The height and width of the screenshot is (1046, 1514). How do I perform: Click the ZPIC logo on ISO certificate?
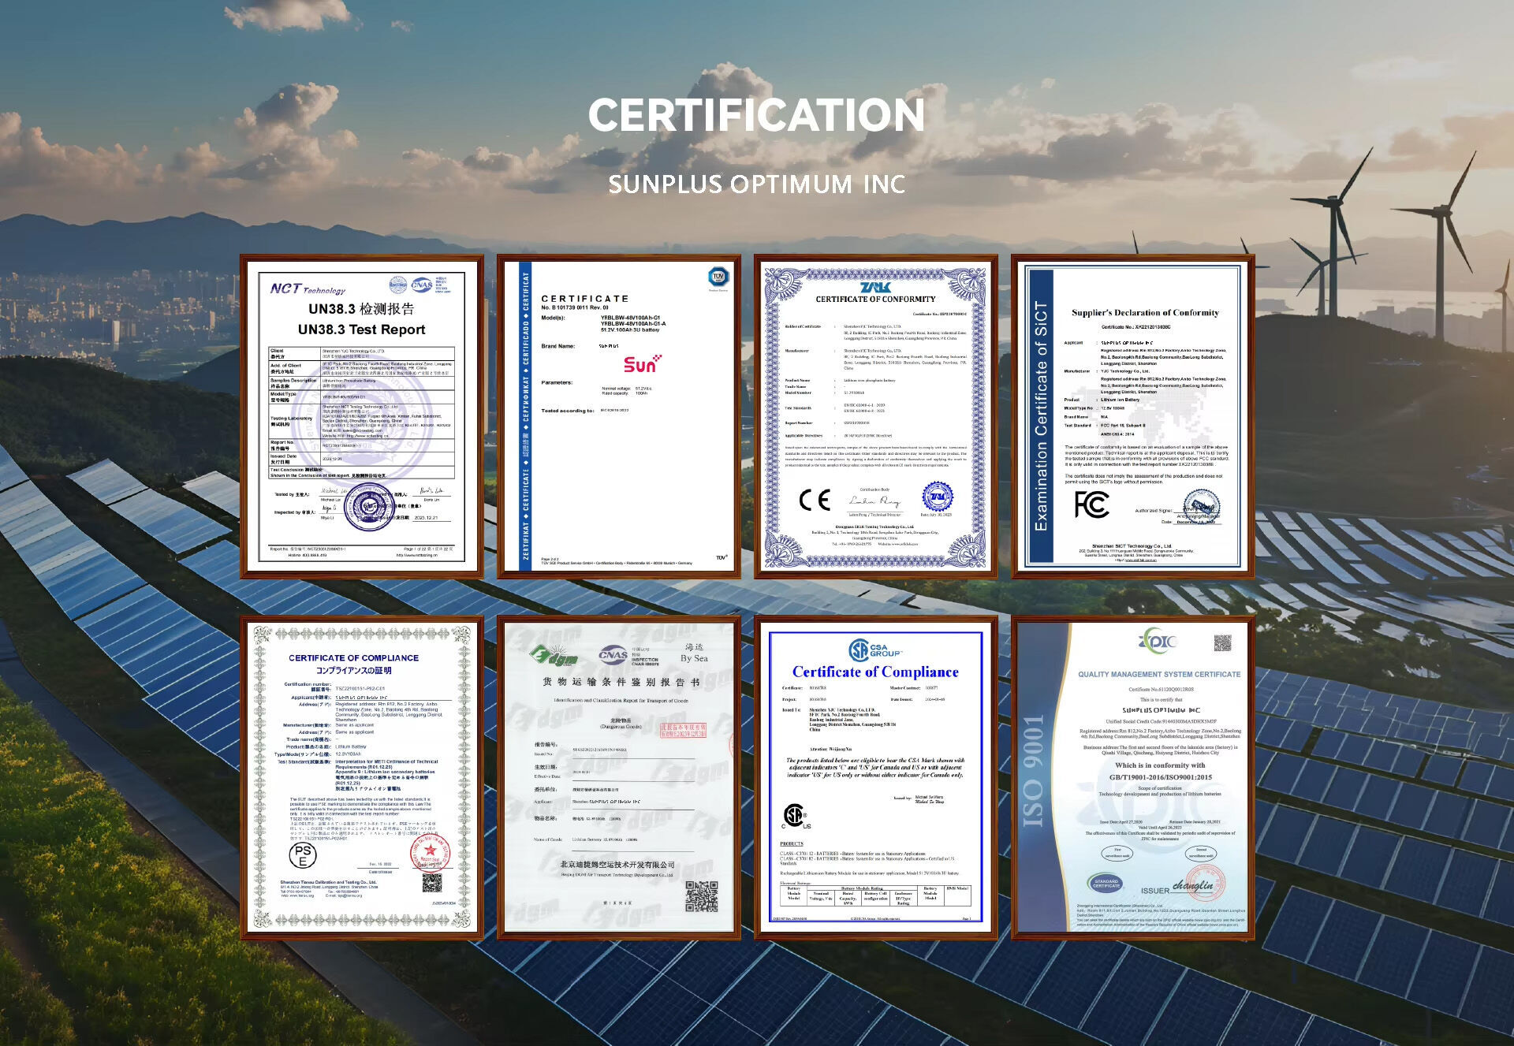click(1157, 642)
